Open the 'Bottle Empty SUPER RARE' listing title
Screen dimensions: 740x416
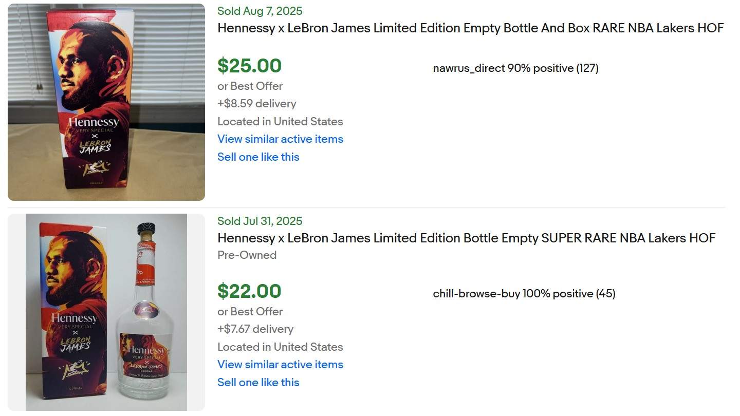pos(466,238)
